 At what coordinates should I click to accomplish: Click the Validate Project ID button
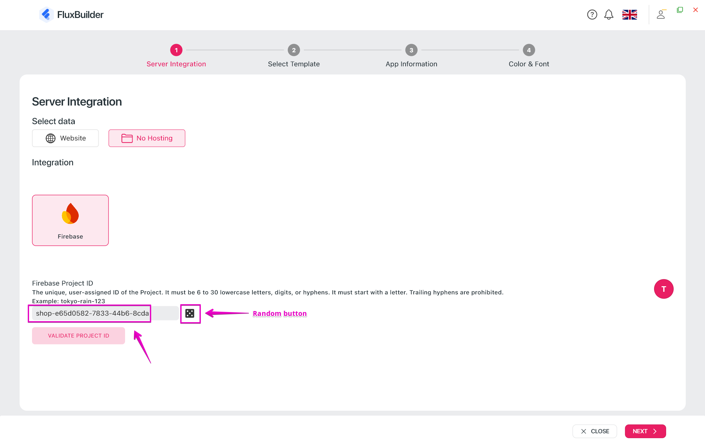pyautogui.click(x=78, y=336)
